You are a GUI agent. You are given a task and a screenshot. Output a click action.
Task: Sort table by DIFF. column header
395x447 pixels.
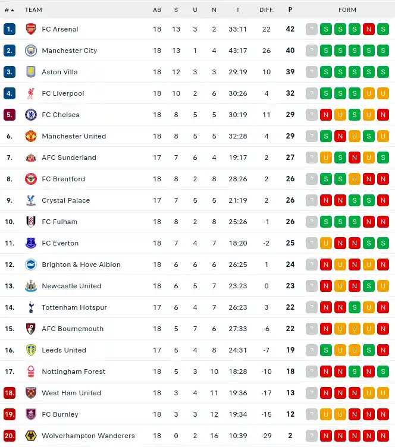(267, 10)
